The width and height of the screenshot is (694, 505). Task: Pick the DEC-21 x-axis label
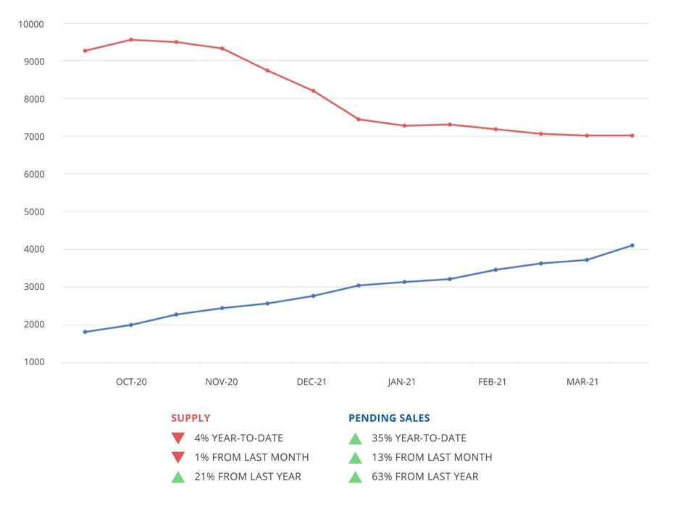(x=312, y=382)
